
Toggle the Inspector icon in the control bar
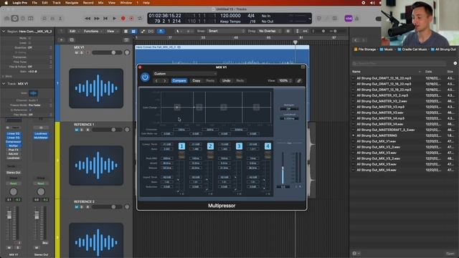click(14, 19)
